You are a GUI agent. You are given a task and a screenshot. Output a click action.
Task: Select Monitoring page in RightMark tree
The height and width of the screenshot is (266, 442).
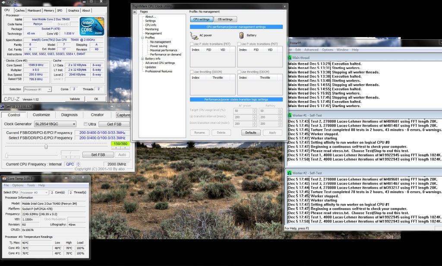click(152, 29)
